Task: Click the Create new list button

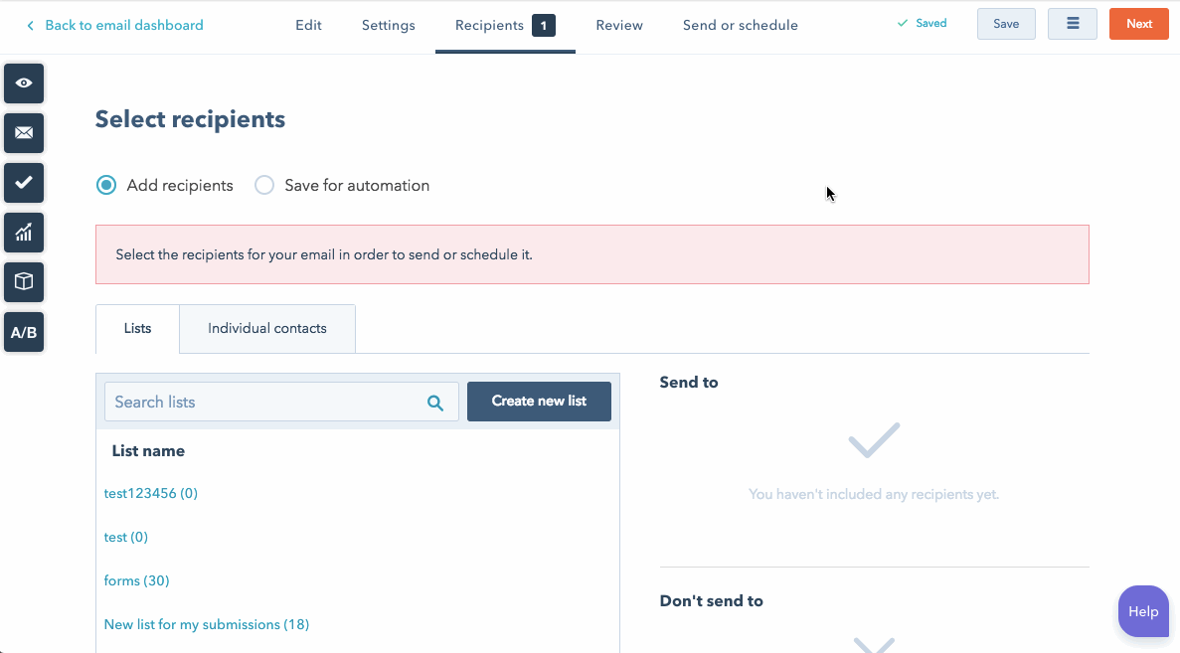Action: (x=539, y=401)
